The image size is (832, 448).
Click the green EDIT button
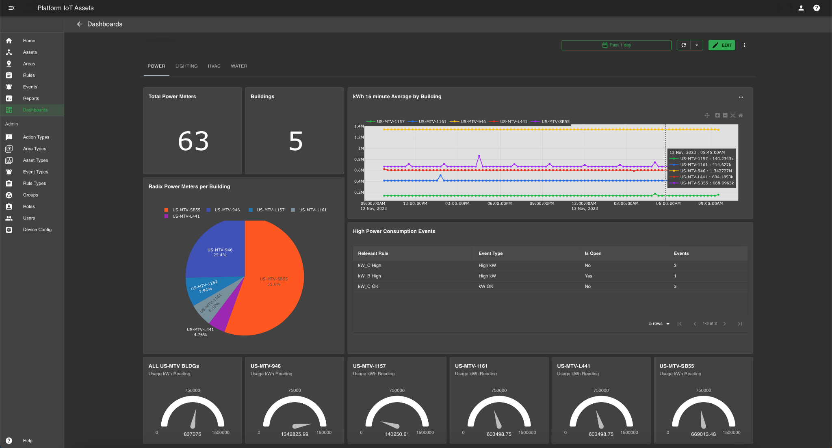[x=721, y=45]
